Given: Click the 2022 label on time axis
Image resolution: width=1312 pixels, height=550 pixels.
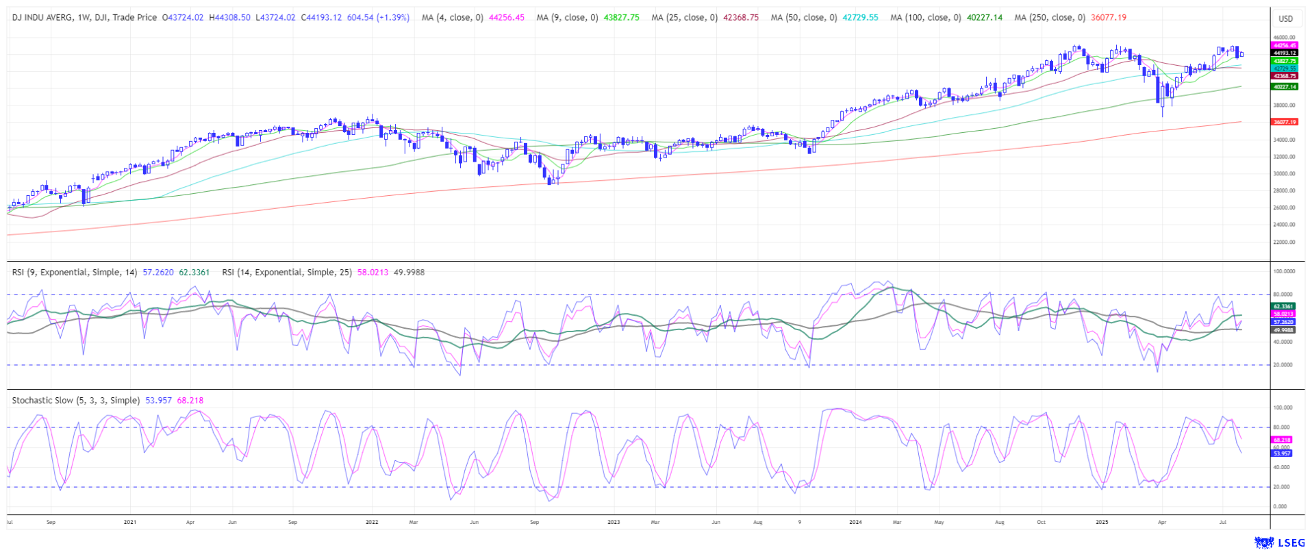Looking at the screenshot, I should (x=372, y=522).
